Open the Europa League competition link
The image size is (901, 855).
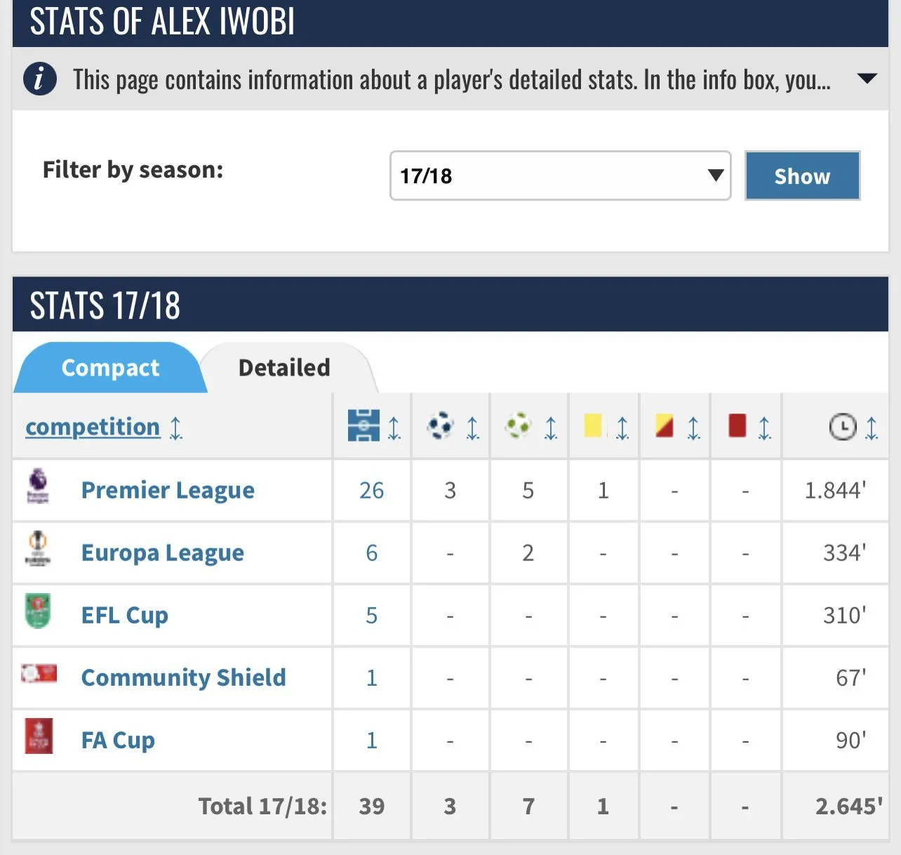pos(163,552)
